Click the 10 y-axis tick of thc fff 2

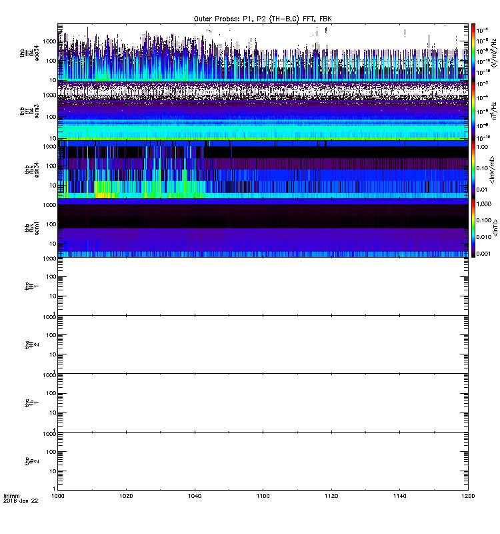tap(53, 354)
